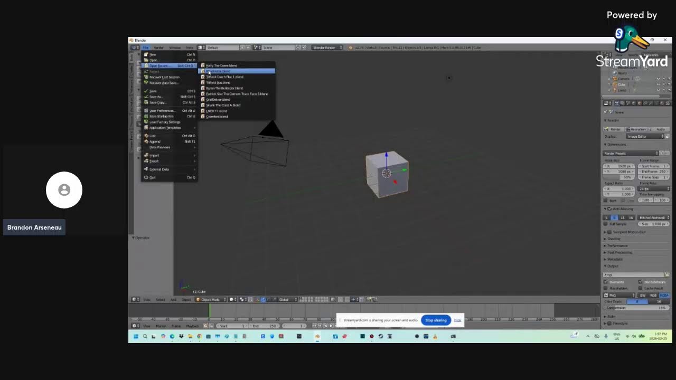Expand the Post Processing panel
The width and height of the screenshot is (676, 380).
click(x=619, y=252)
